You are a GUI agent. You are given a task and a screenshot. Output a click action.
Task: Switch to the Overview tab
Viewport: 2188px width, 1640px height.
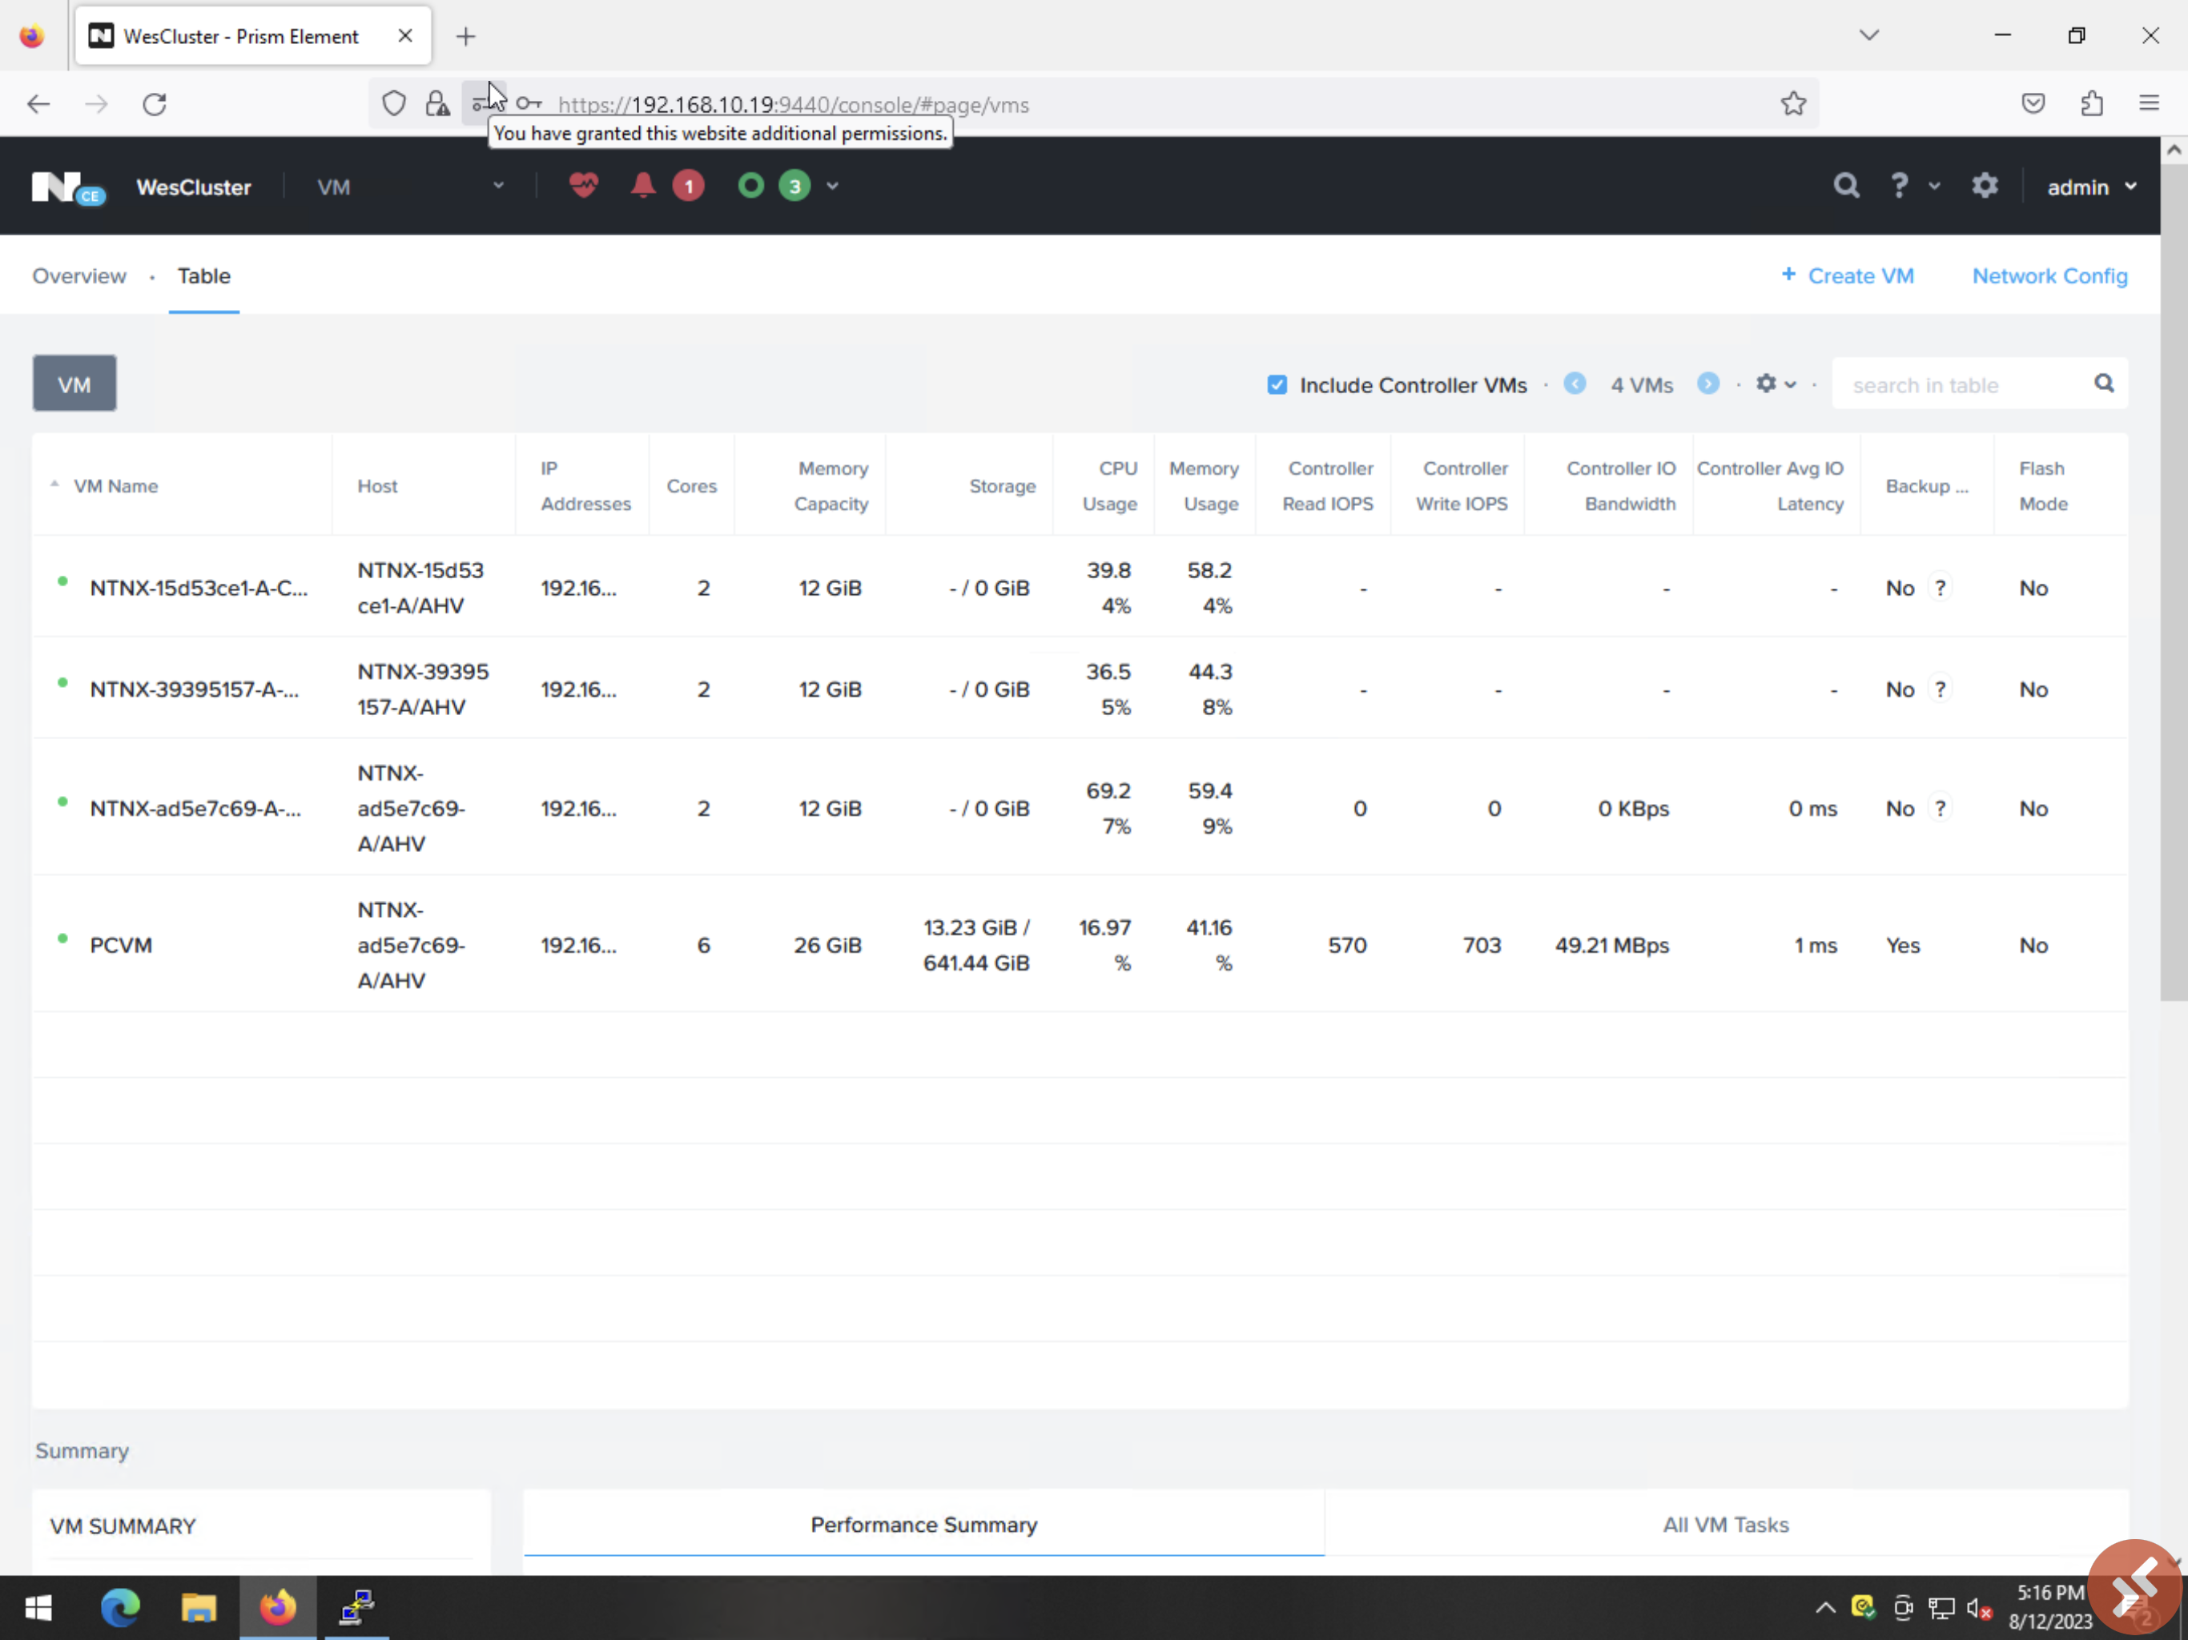pyautogui.click(x=79, y=276)
